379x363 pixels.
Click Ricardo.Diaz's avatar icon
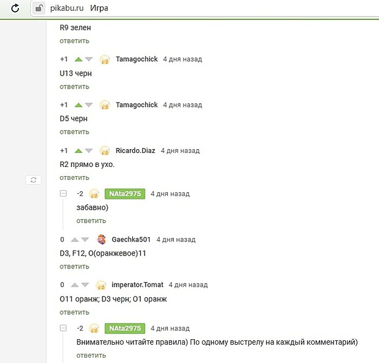[105, 151]
